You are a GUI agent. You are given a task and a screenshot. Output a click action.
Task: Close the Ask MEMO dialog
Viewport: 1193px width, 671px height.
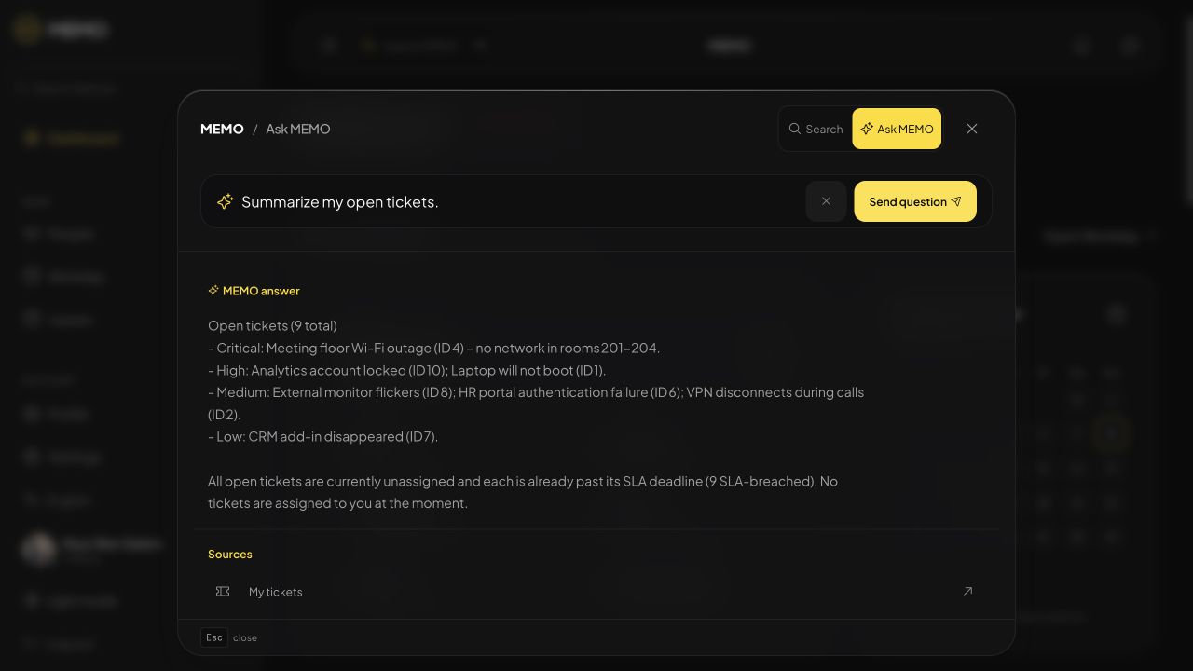coord(972,129)
